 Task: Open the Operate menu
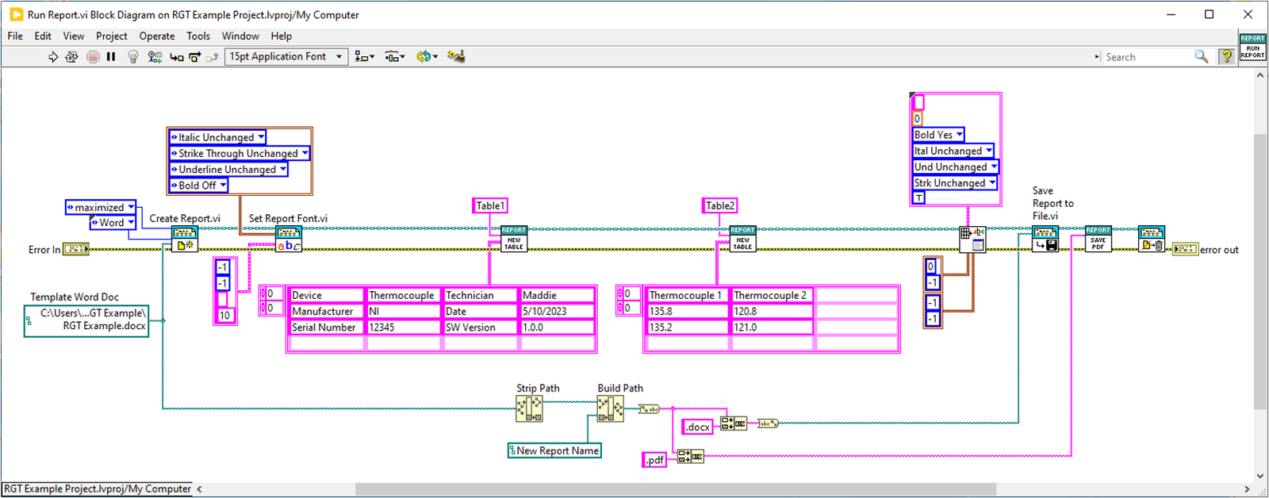click(x=157, y=36)
